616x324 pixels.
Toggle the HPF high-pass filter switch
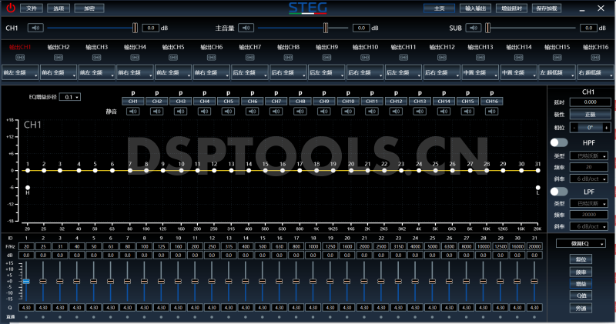pos(558,142)
